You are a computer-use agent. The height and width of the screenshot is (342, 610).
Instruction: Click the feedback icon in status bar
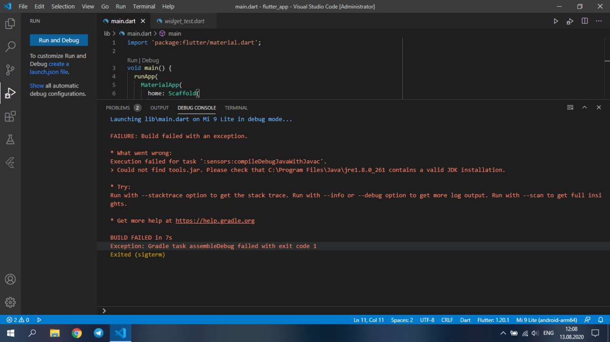pyautogui.click(x=588, y=320)
